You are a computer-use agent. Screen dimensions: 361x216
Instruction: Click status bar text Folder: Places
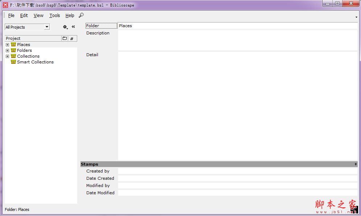[17, 209]
